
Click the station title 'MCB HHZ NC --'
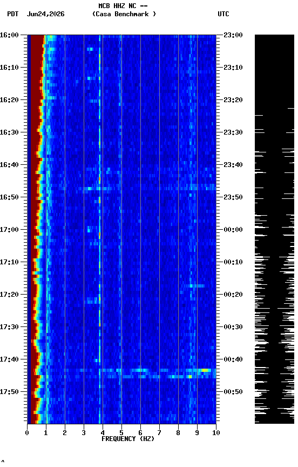123,6
